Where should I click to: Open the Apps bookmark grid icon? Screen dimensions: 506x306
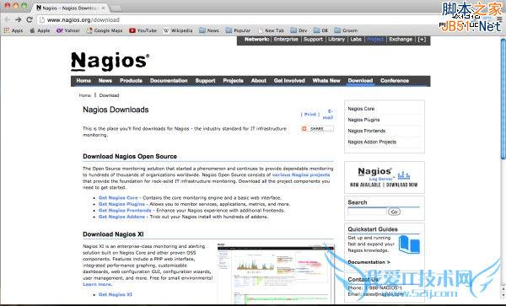coord(7,30)
